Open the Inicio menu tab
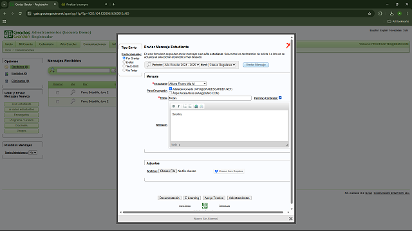Screen dimensions: 412x231 coord(9,44)
